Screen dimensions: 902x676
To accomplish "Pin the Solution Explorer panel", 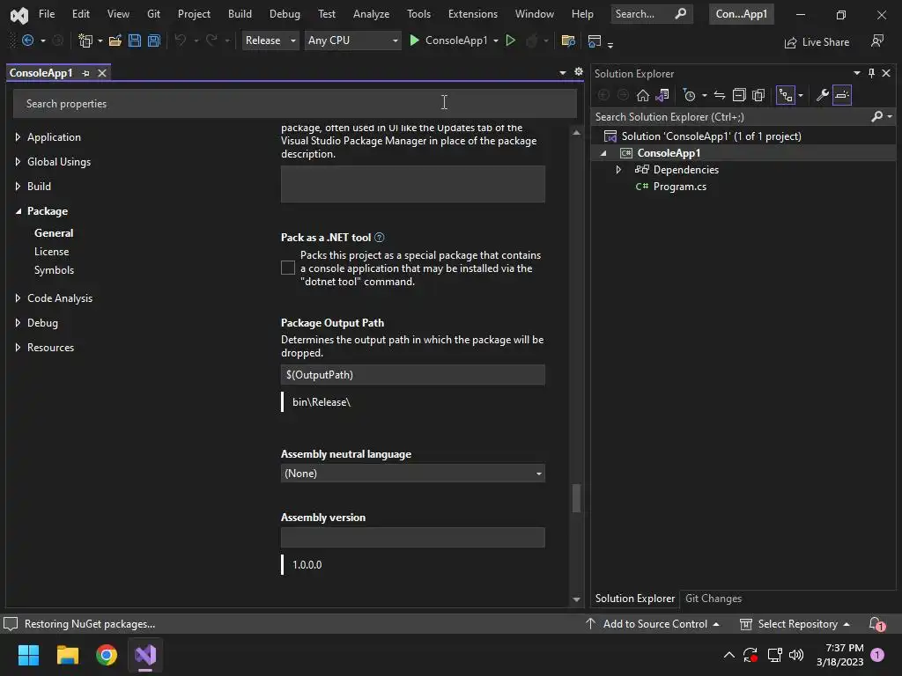I will click(871, 73).
